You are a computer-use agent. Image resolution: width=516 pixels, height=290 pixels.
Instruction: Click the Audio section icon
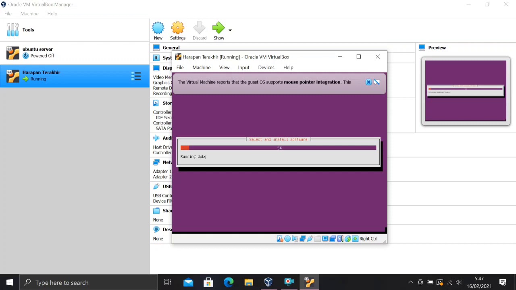click(156, 138)
